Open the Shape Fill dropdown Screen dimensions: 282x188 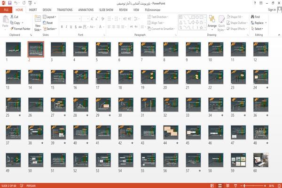click(x=235, y=17)
